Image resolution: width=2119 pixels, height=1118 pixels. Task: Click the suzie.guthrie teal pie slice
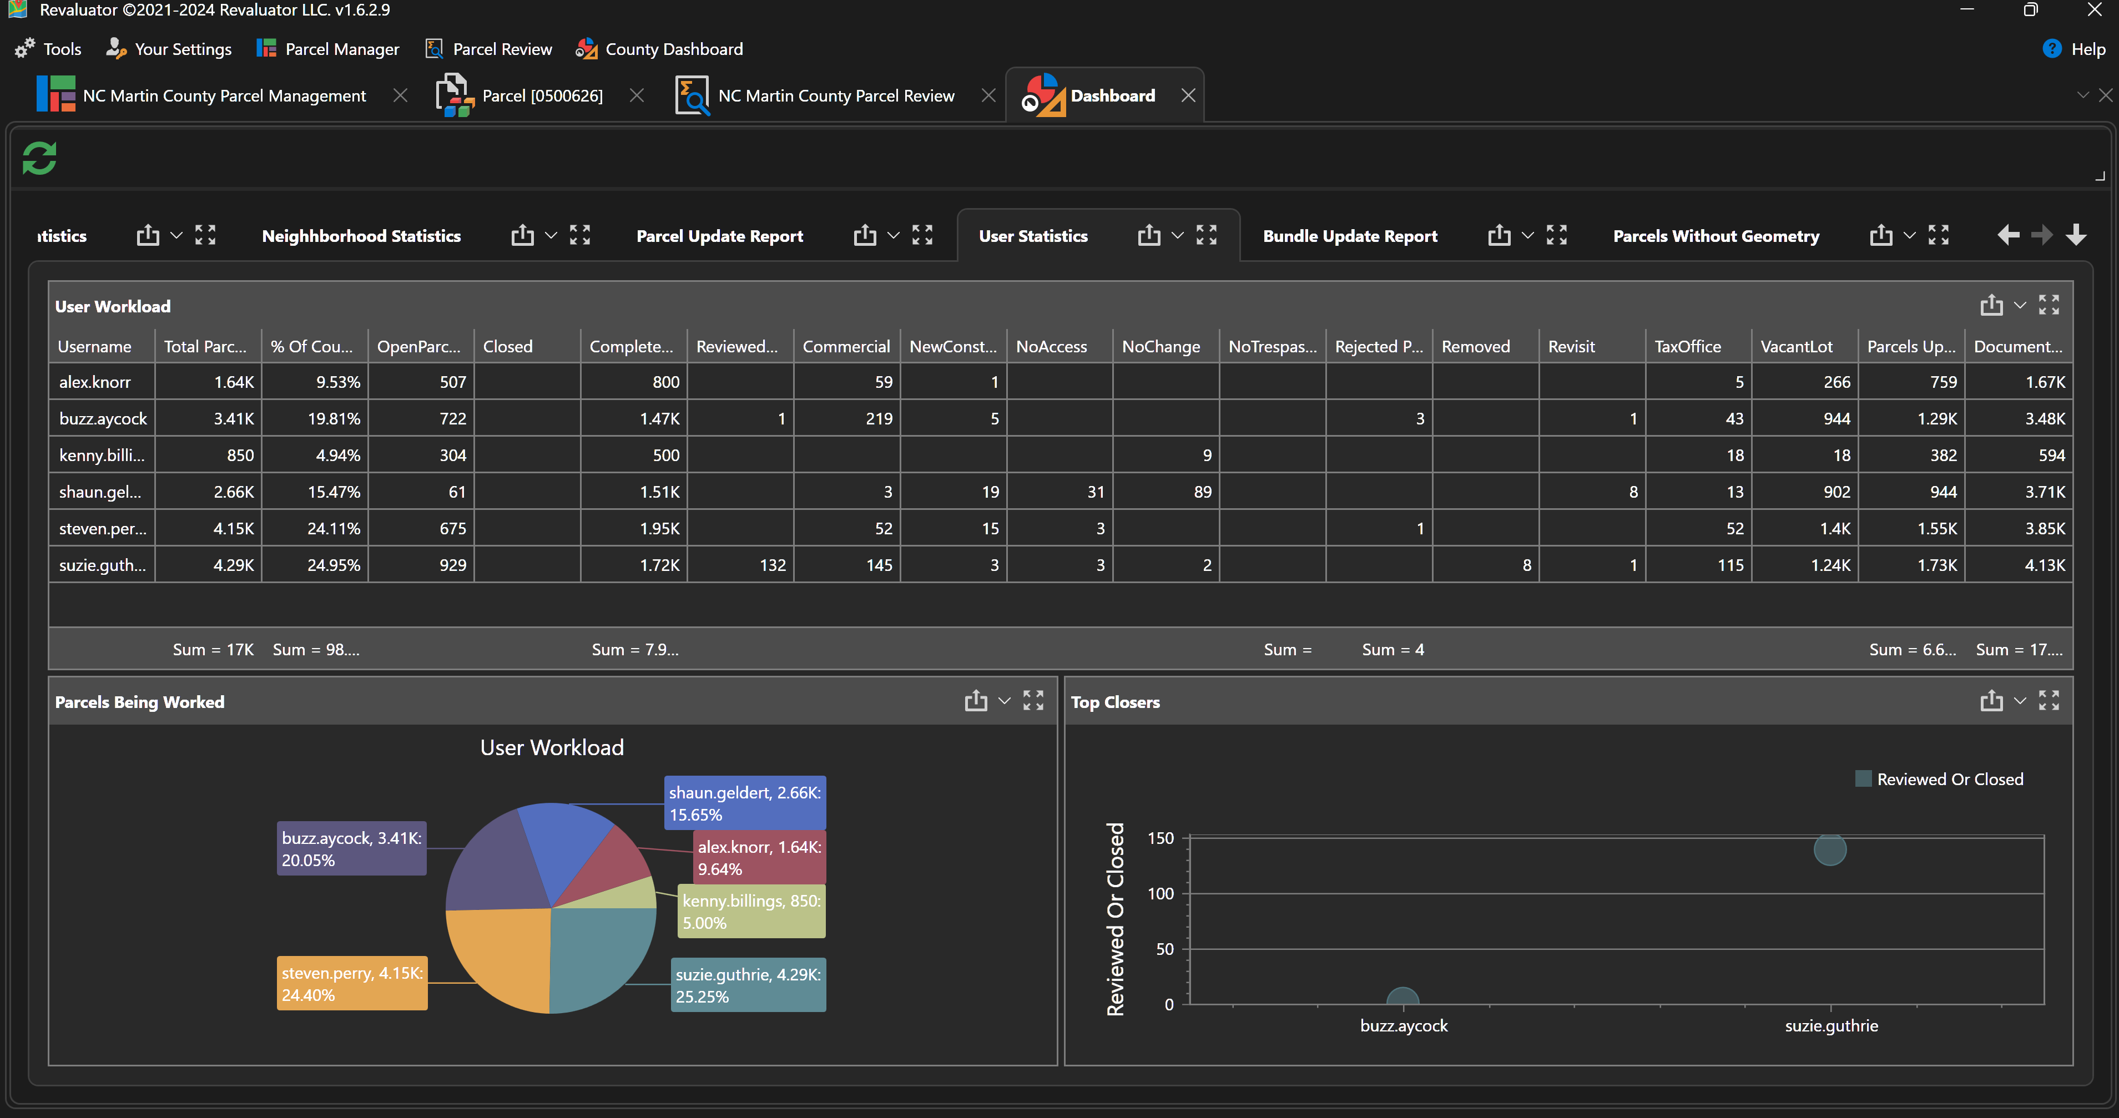point(599,954)
